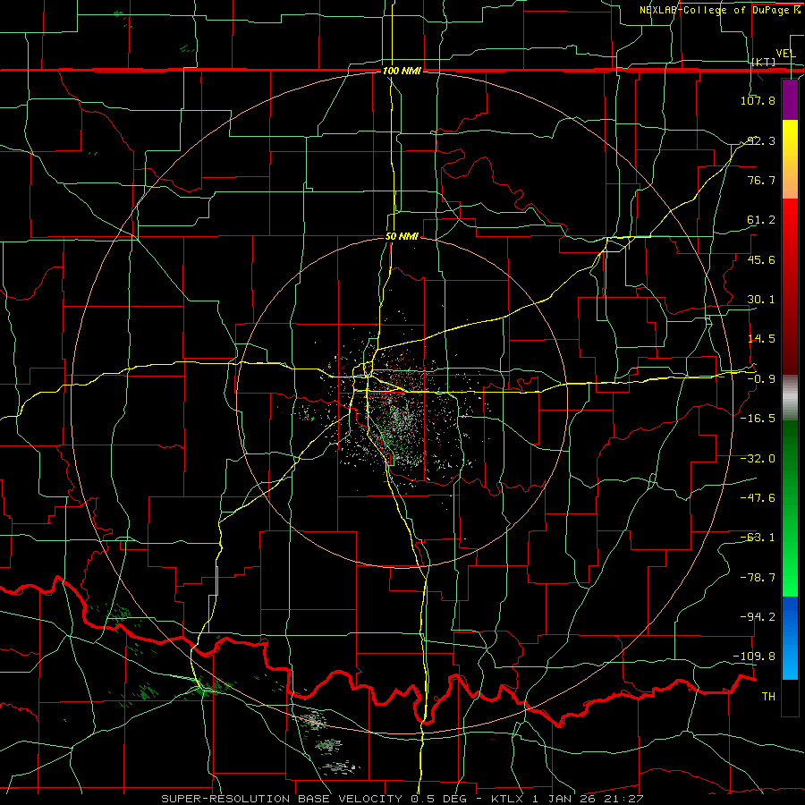805x805 pixels.
Task: Click the -16.5 velocity scale value
Action: coord(758,419)
